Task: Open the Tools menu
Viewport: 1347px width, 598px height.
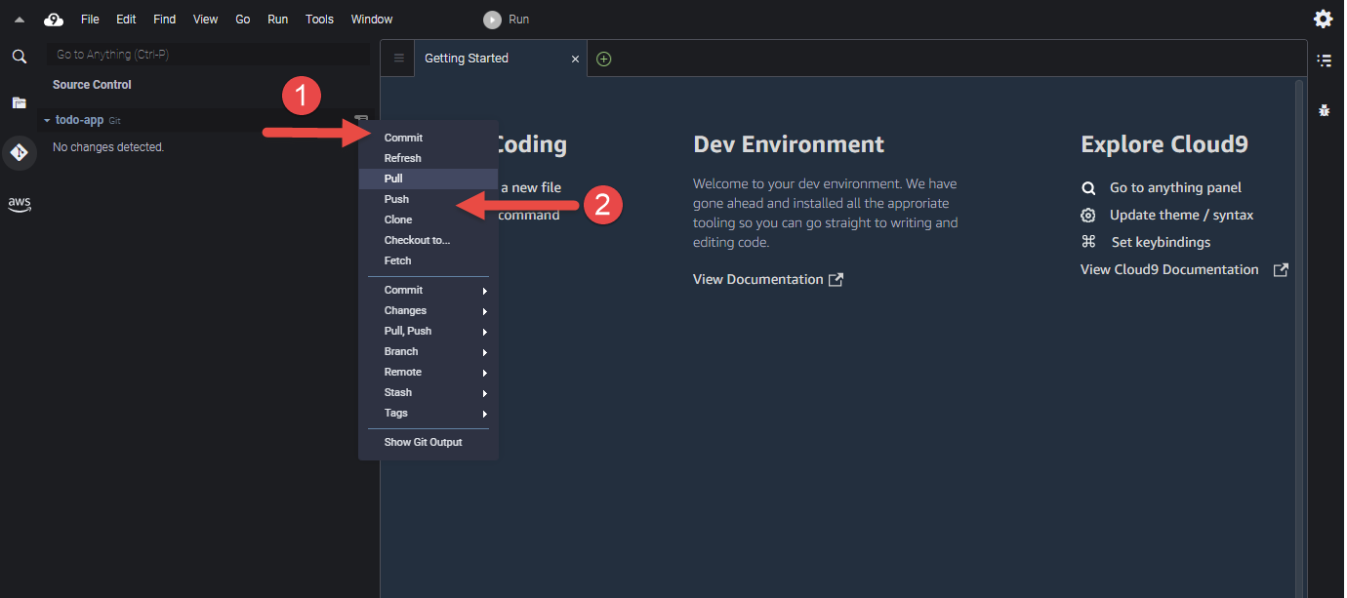Action: coord(319,20)
